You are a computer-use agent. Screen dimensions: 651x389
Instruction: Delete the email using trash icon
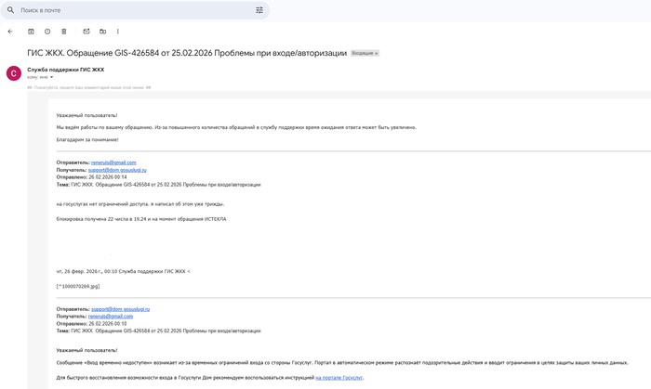[63, 32]
